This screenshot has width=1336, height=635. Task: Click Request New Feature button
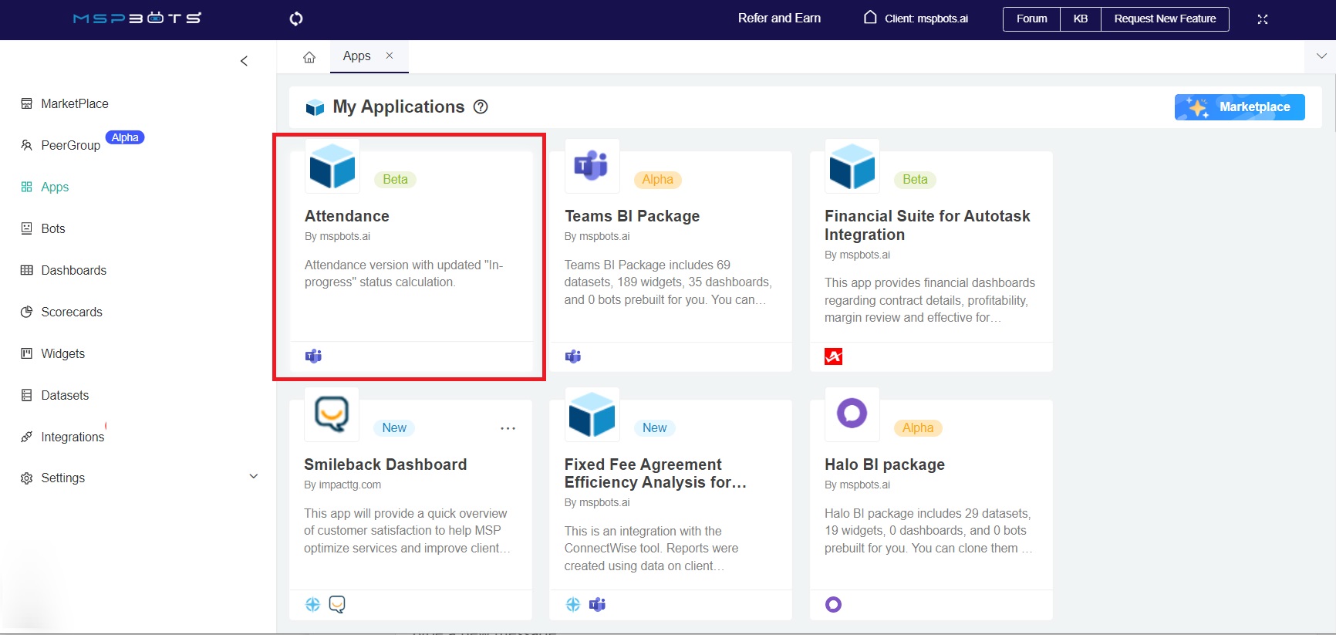[x=1164, y=19]
